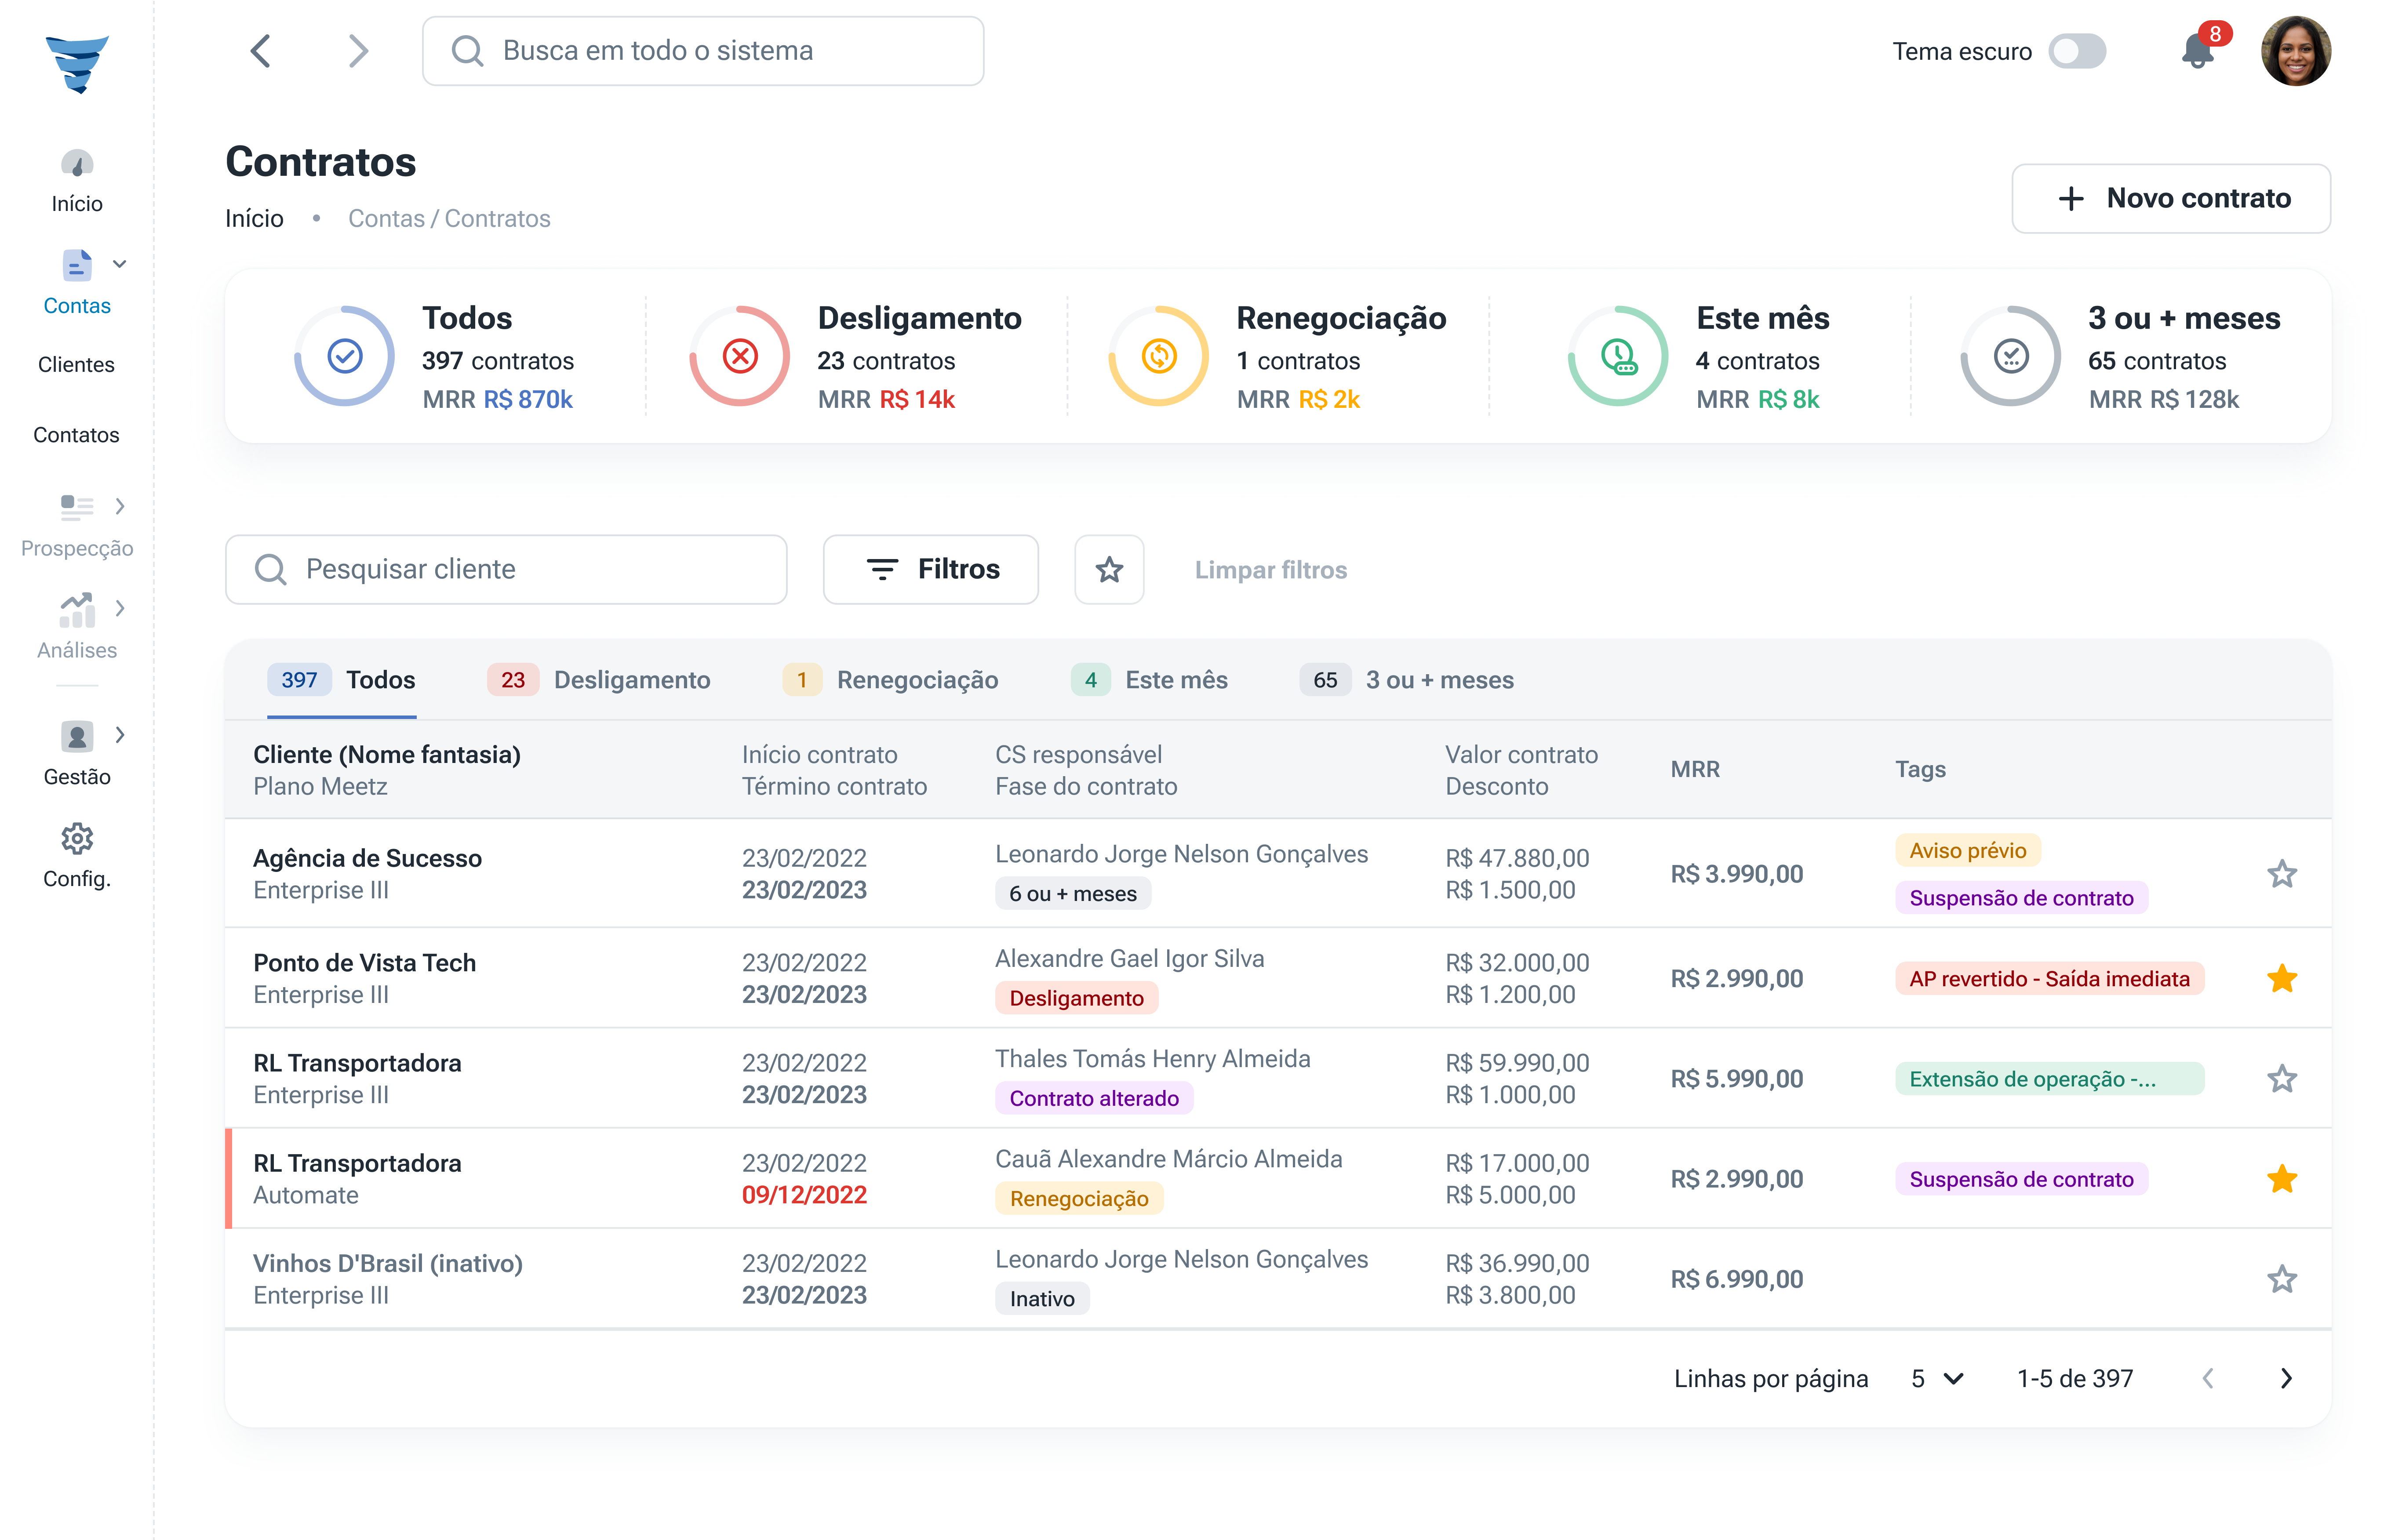Click the Desligamento red circle icon
Image resolution: width=2402 pixels, height=1540 pixels.
[740, 357]
